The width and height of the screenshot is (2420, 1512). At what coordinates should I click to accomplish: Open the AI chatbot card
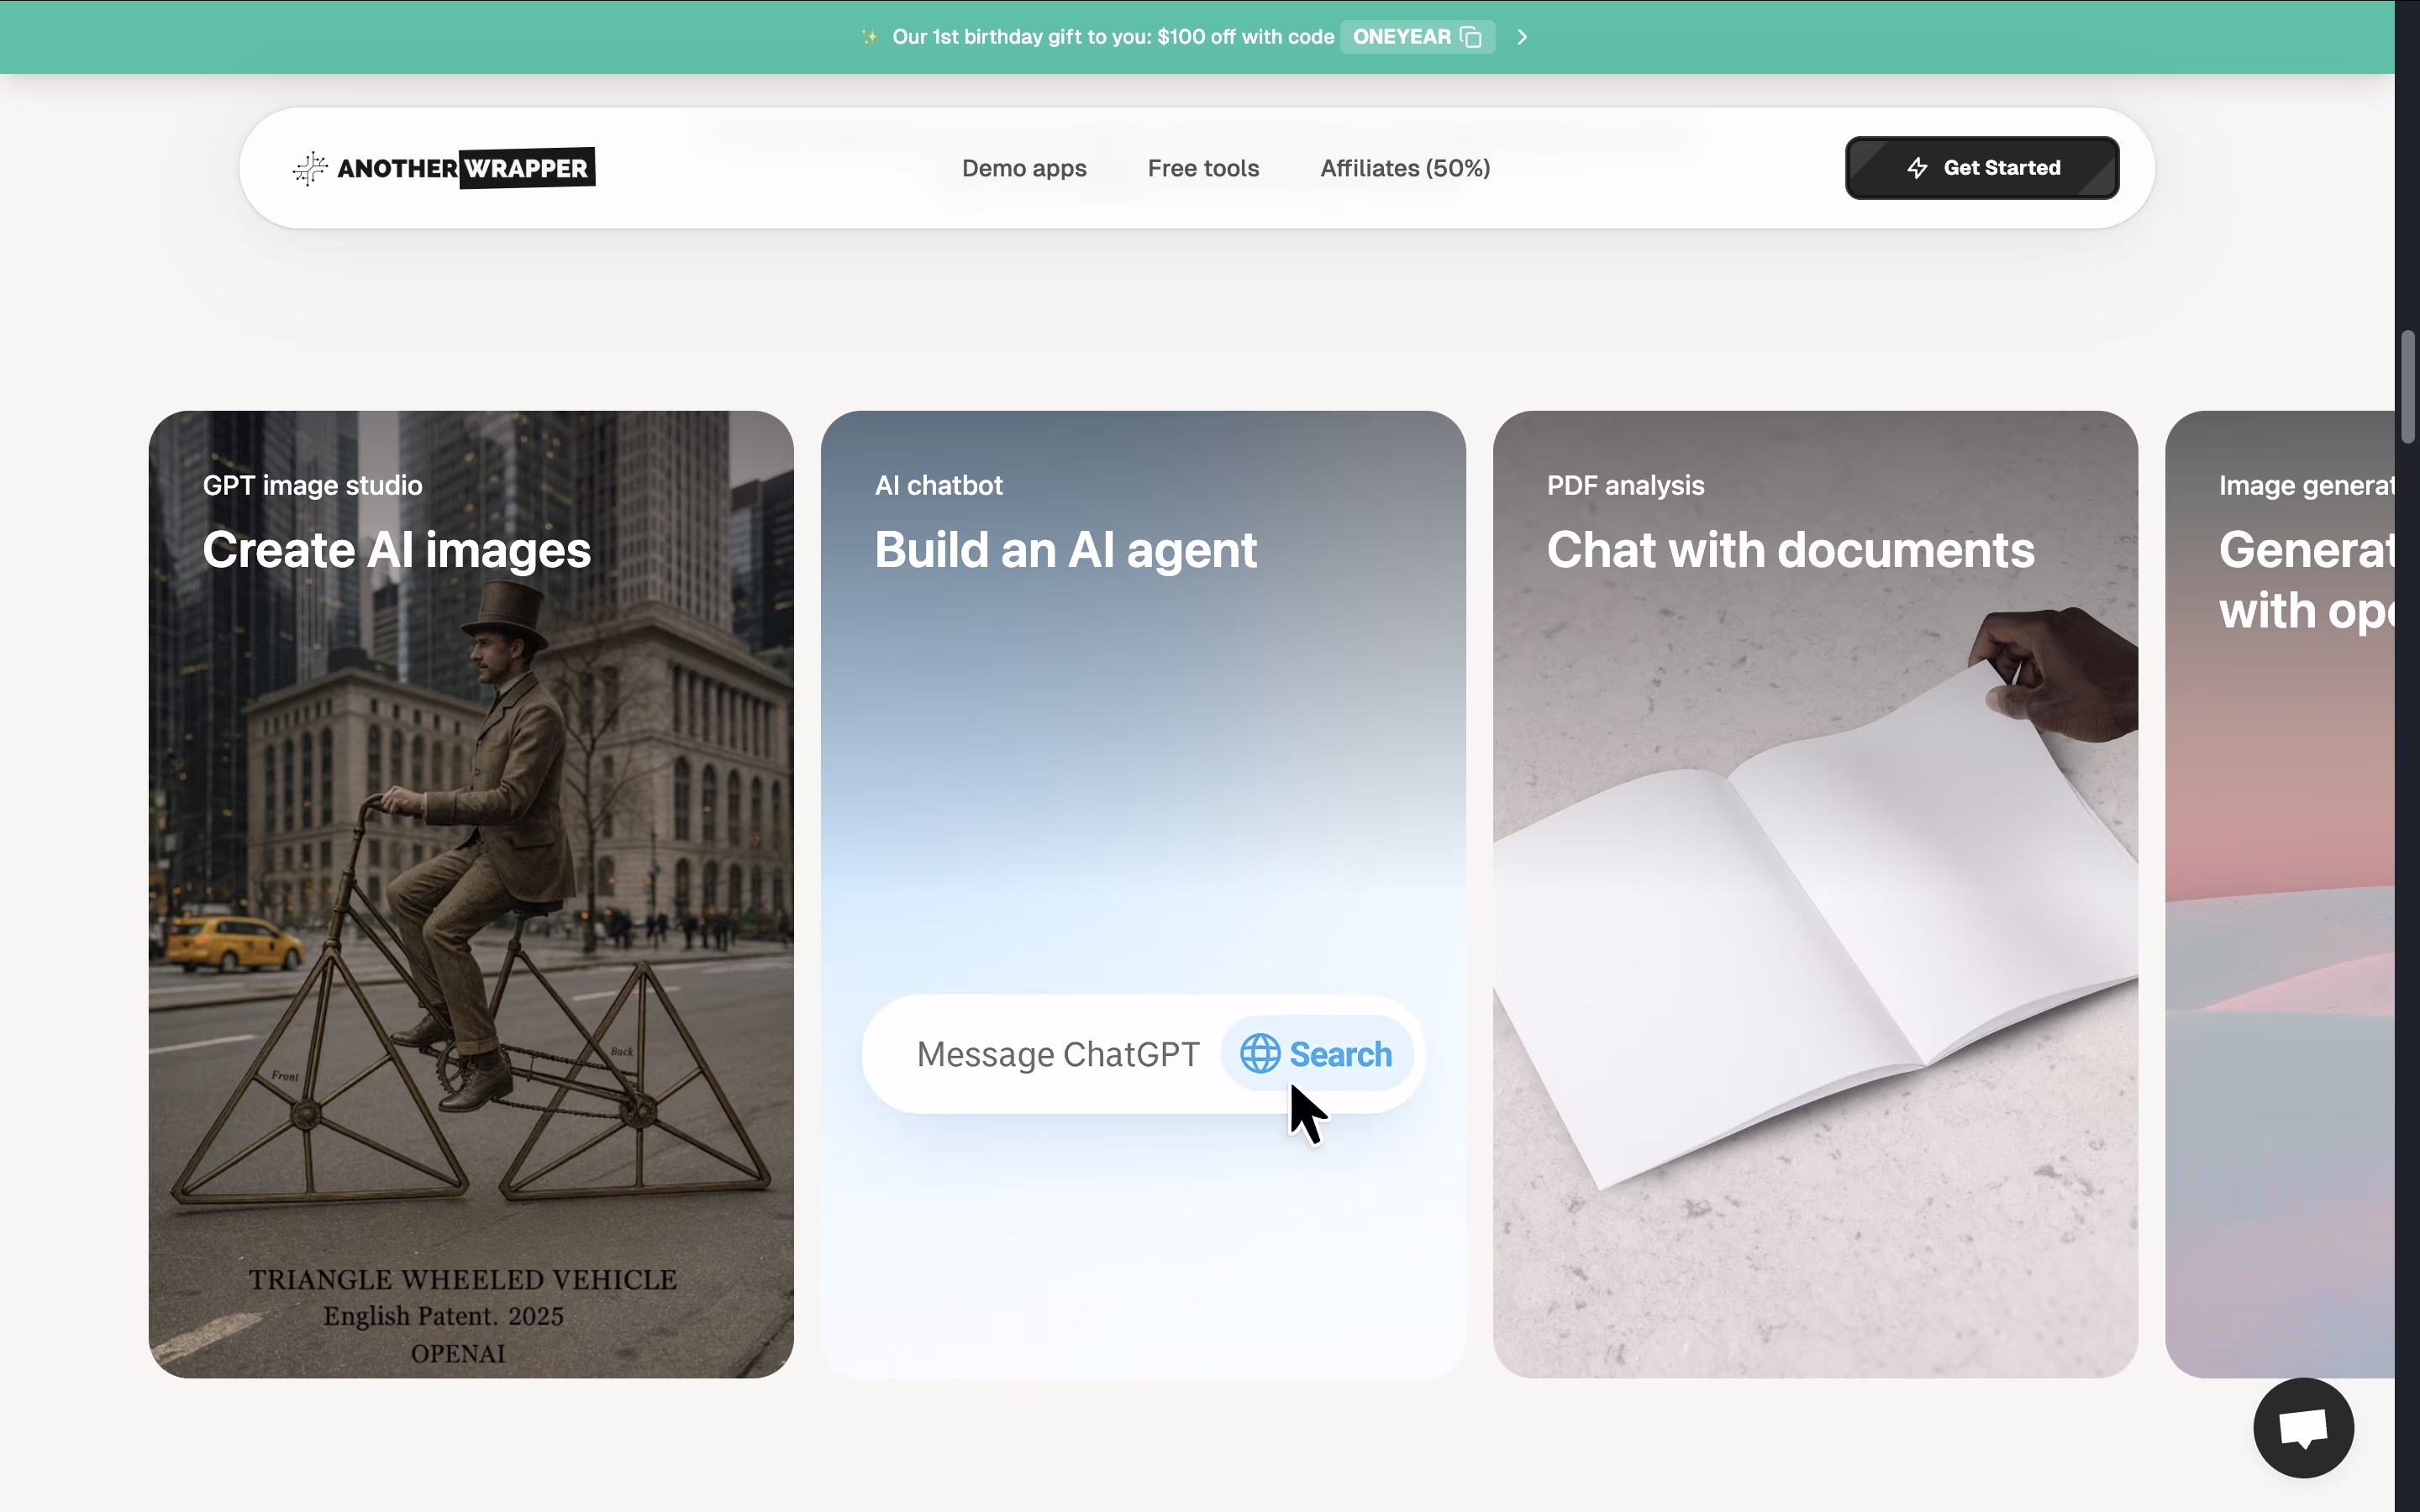point(1143,894)
